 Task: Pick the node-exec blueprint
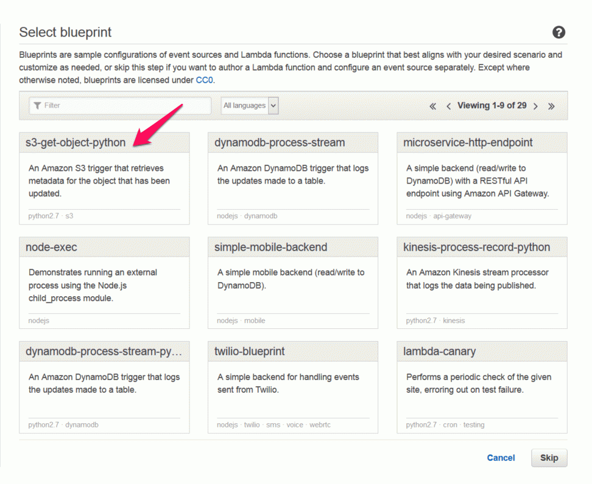pyautogui.click(x=104, y=283)
